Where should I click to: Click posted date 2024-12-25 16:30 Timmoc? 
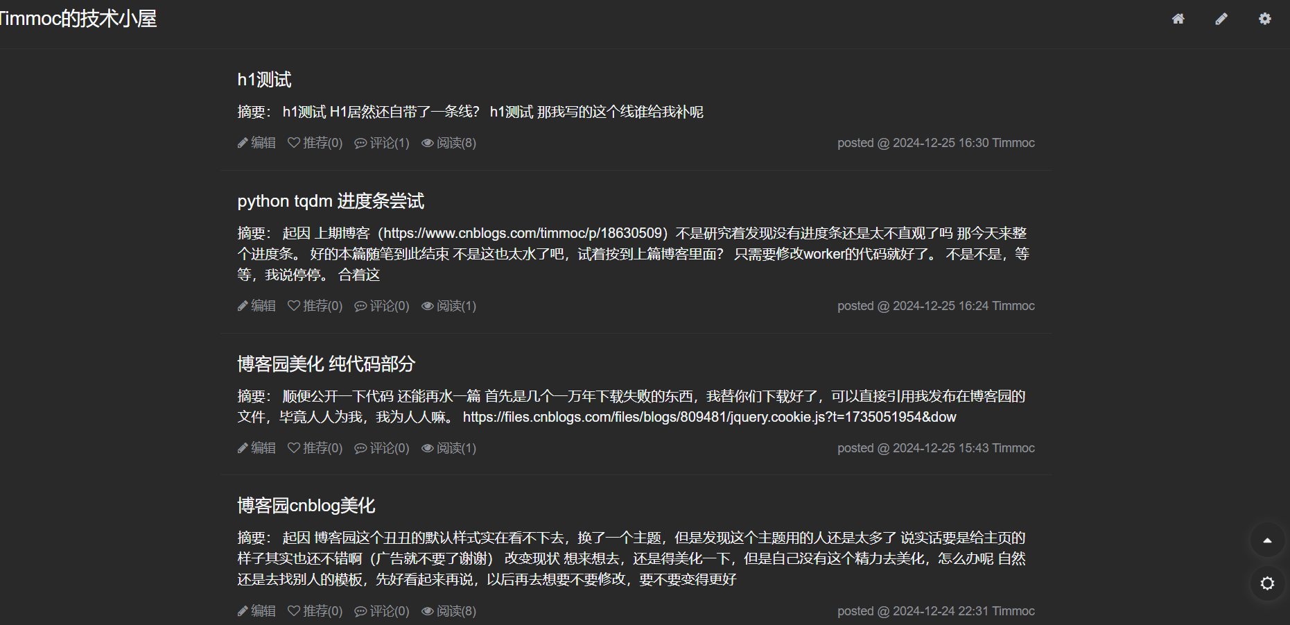click(x=936, y=143)
